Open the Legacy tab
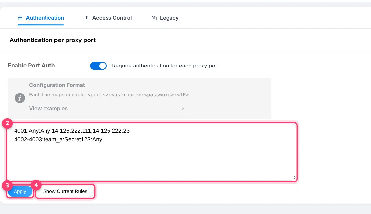 pyautogui.click(x=165, y=18)
